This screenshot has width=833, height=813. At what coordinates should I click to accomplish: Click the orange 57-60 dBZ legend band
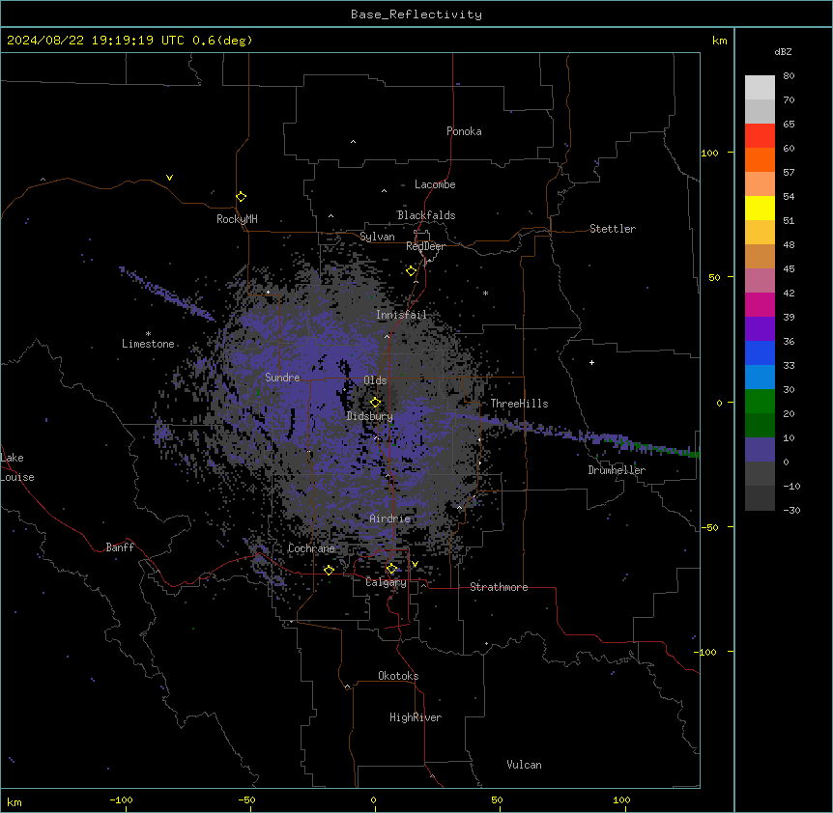click(760, 159)
